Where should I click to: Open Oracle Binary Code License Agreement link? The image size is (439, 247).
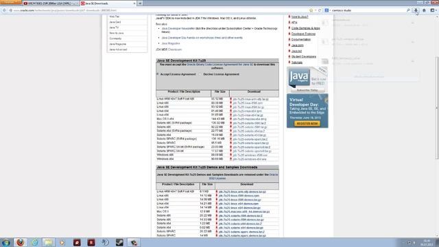[x=219, y=64]
